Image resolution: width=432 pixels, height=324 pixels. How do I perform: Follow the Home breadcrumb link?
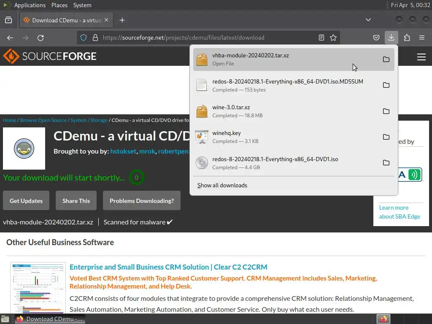coord(10,120)
